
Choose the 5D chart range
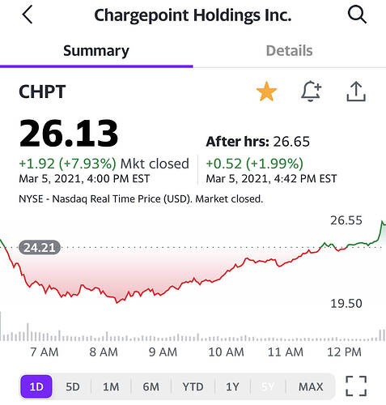click(73, 386)
